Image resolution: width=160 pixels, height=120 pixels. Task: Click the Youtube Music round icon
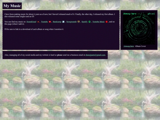[107, 22]
